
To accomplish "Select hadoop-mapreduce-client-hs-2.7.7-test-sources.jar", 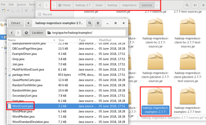I will (x=188, y=33).
